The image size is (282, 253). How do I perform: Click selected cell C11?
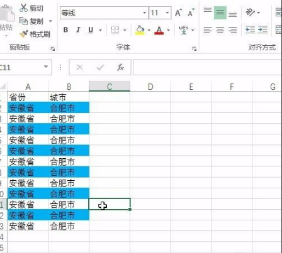click(x=110, y=204)
